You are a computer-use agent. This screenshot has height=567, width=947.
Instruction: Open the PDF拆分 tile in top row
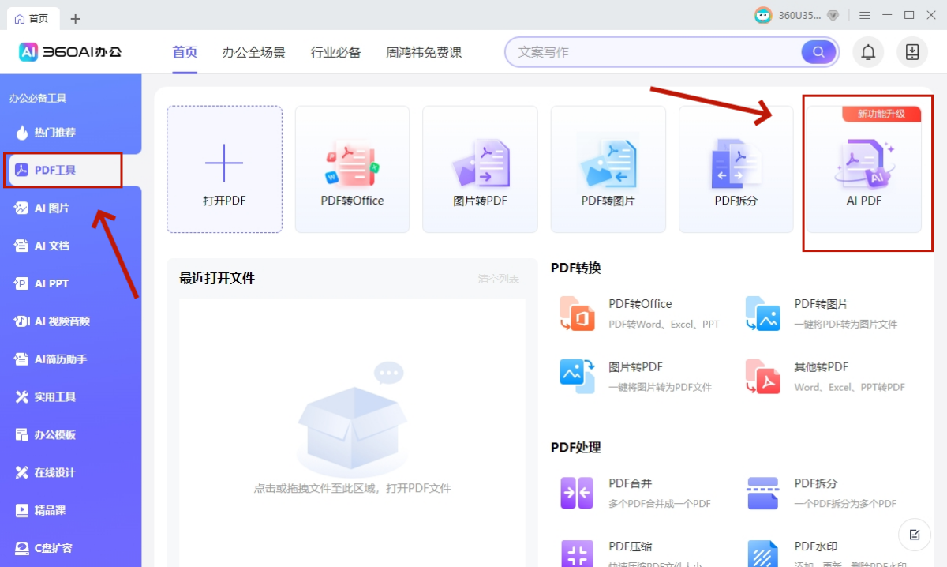[736, 170]
